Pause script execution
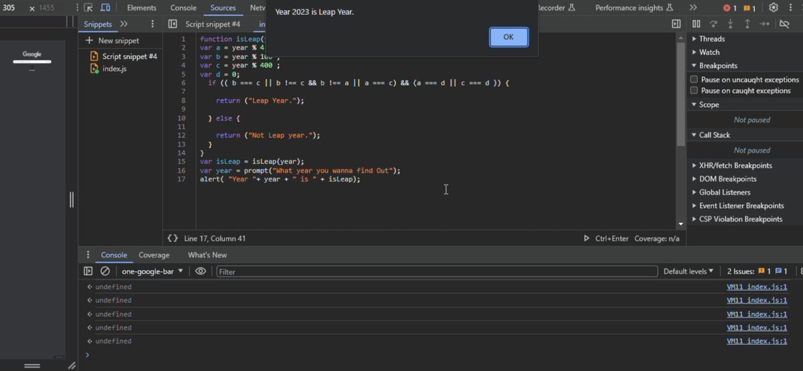 pos(697,24)
